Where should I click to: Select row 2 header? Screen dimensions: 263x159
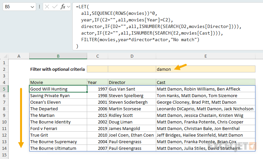[x=4, y=69]
